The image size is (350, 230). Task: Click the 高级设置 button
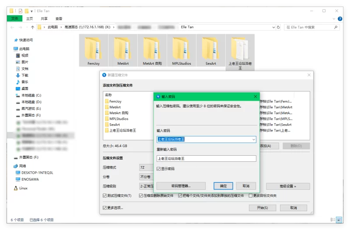(x=288, y=186)
